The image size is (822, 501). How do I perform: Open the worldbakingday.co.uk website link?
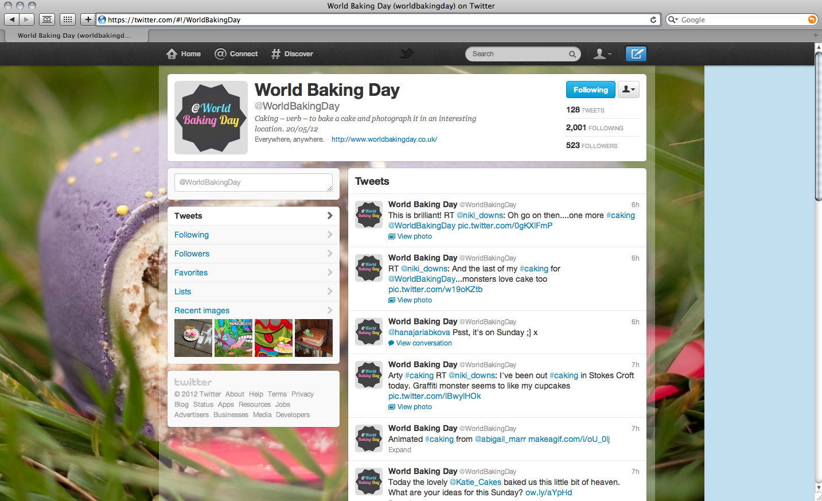(384, 139)
